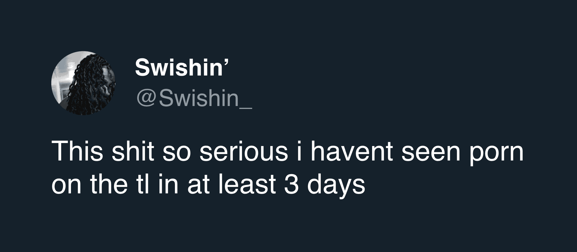
Task: Select the word "This" starting the tweet
Action: click(77, 151)
